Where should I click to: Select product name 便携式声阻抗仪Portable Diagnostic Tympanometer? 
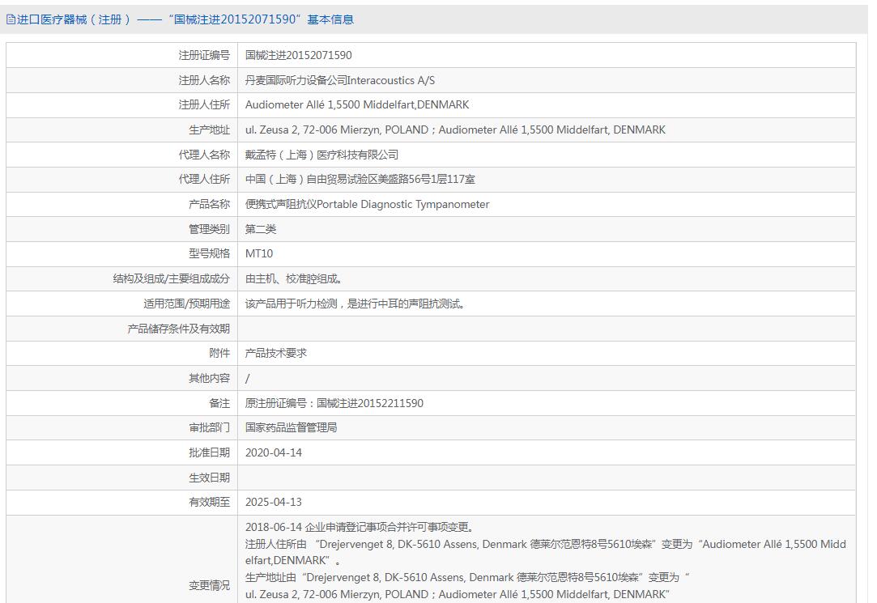point(367,205)
